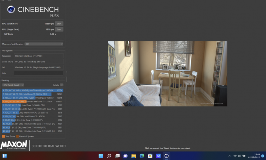Open Microsoft Store from the taskbar
Screen dimensions: 266x160
[x=150, y=156]
